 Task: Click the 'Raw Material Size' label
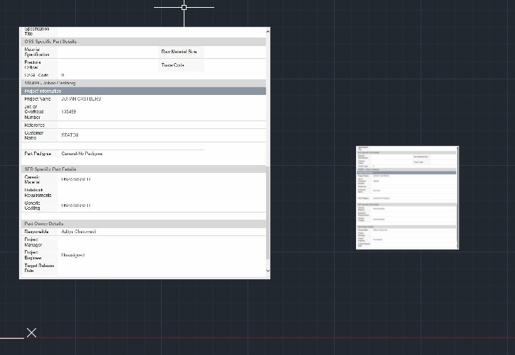179,52
